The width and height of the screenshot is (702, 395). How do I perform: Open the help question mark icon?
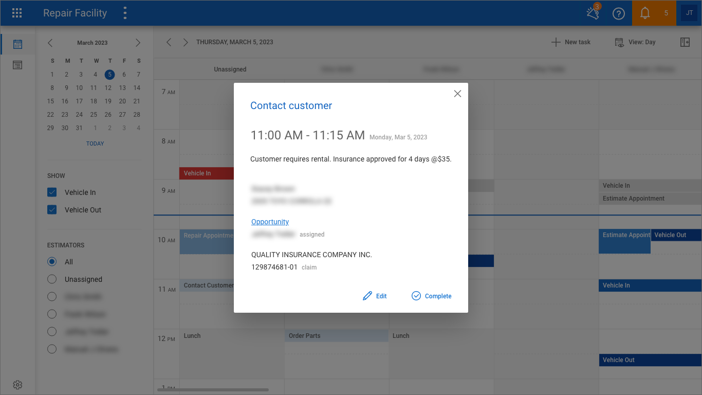[x=618, y=13]
